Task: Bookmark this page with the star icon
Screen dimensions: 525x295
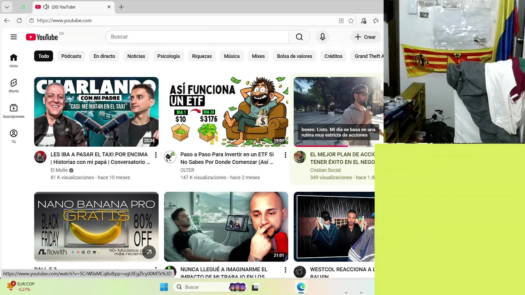Action: tap(351, 20)
